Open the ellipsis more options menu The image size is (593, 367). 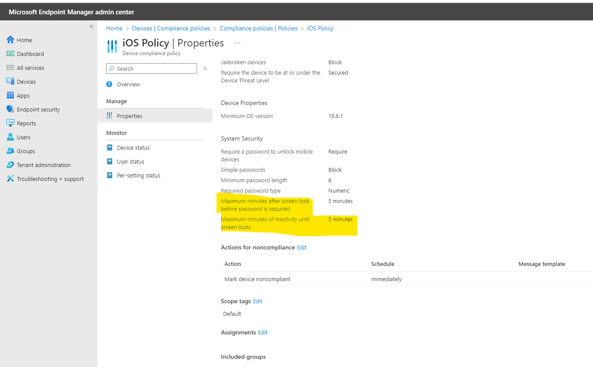tap(238, 43)
